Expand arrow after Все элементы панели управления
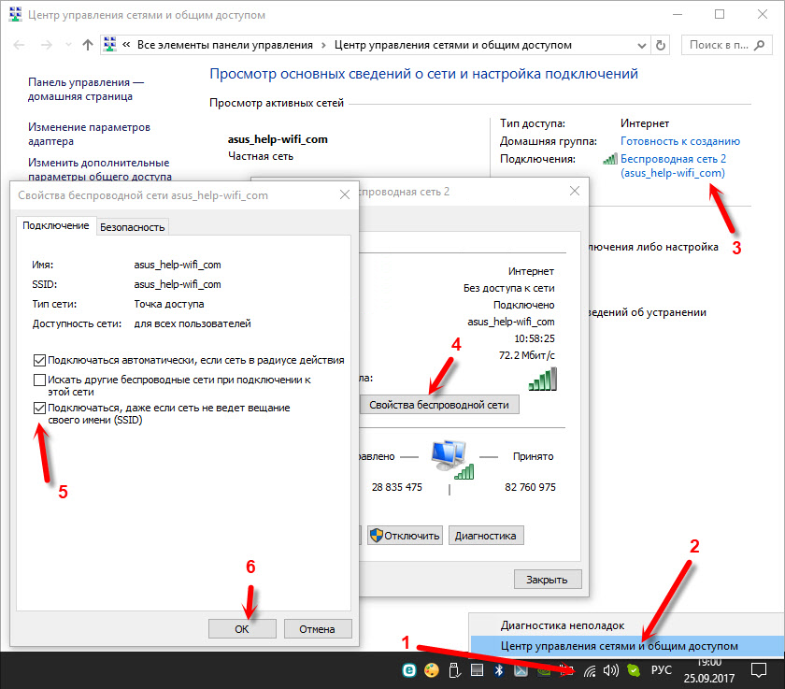 click(x=323, y=46)
